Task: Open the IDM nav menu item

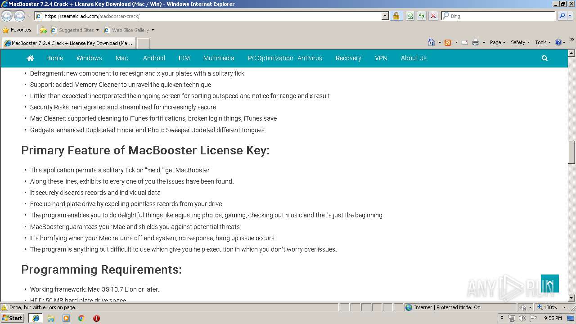Action: click(x=184, y=58)
